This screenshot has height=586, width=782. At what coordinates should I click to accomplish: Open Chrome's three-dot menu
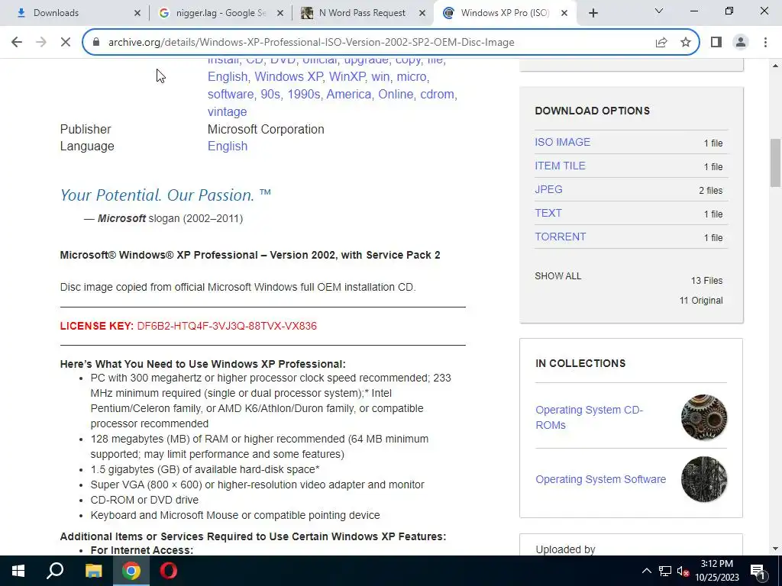coord(765,43)
